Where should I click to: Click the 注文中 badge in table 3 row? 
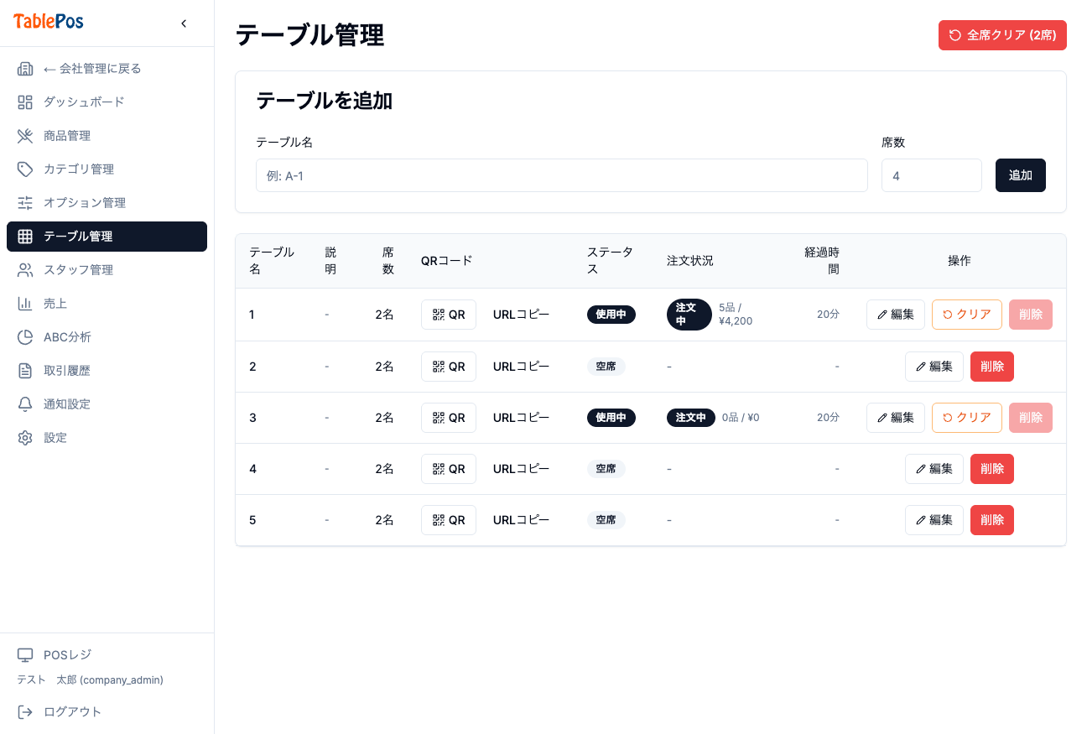[x=691, y=418]
